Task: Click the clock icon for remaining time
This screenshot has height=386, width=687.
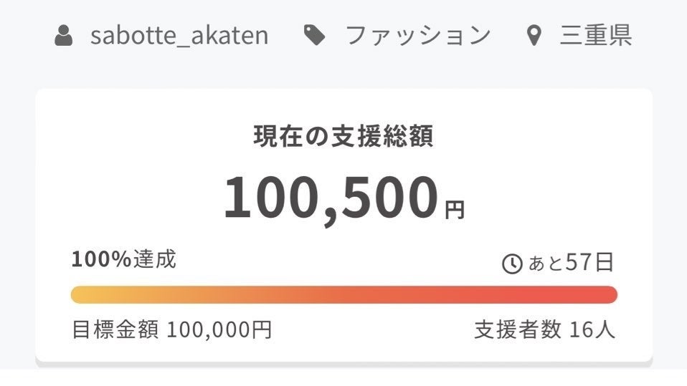Action: click(x=512, y=264)
